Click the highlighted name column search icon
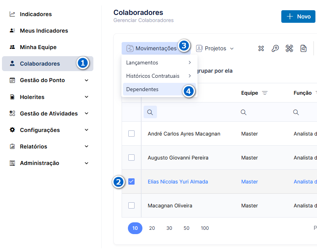 150,112
